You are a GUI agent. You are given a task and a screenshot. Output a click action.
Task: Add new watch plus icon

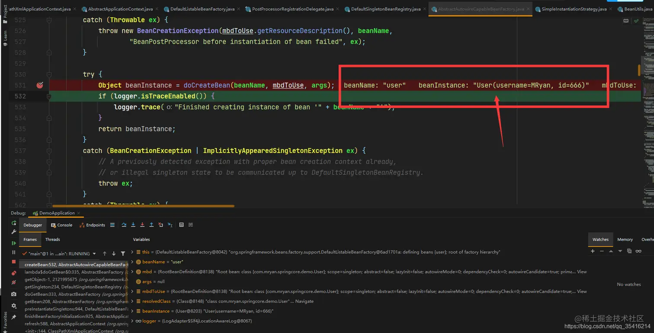(x=593, y=251)
